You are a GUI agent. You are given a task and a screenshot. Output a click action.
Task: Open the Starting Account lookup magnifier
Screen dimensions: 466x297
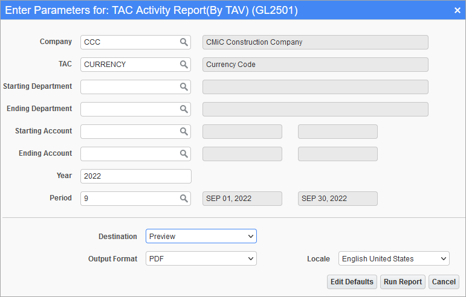184,132
